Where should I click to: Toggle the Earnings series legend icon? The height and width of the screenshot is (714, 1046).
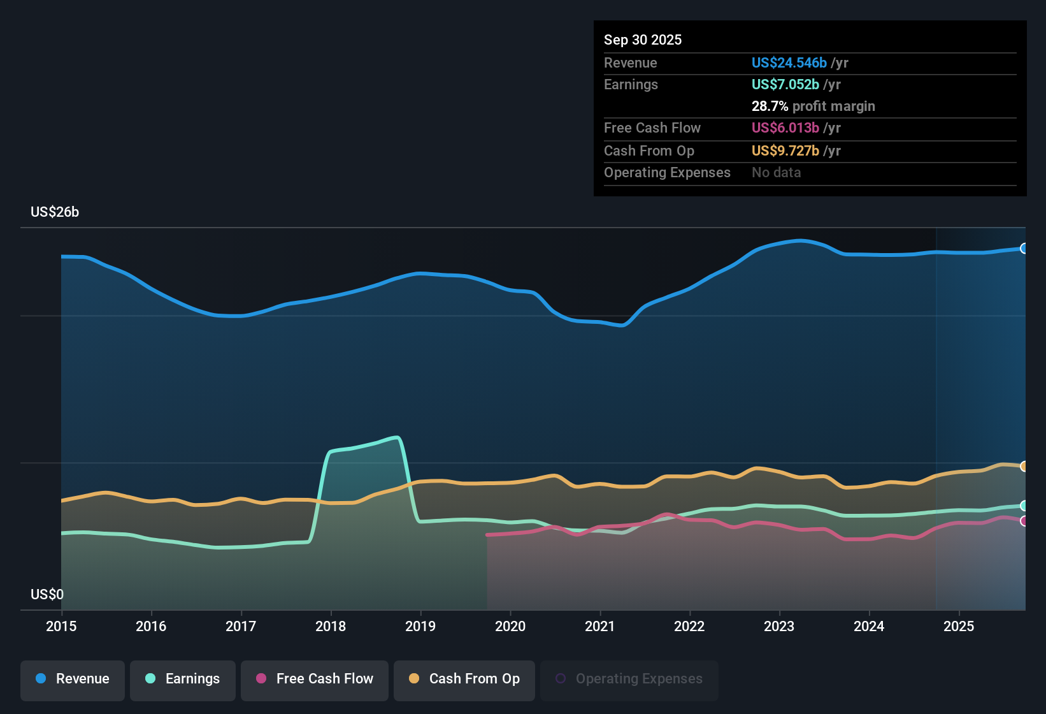coord(150,679)
